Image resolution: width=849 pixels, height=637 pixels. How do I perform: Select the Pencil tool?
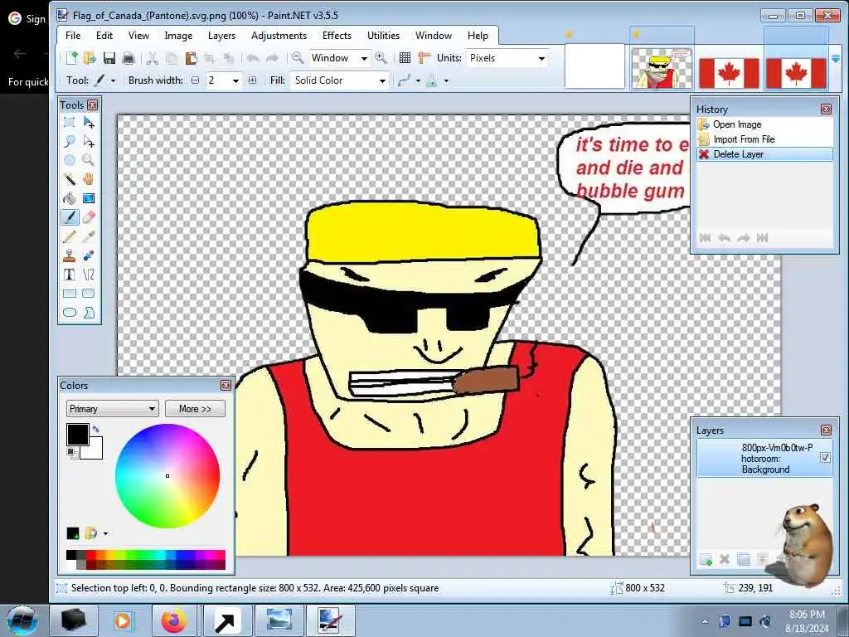(x=70, y=236)
